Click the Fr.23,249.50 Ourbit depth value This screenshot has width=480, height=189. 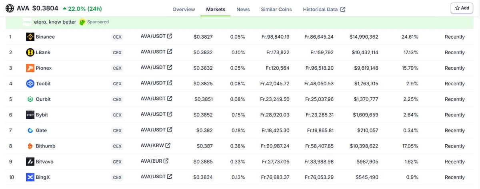coord(275,99)
